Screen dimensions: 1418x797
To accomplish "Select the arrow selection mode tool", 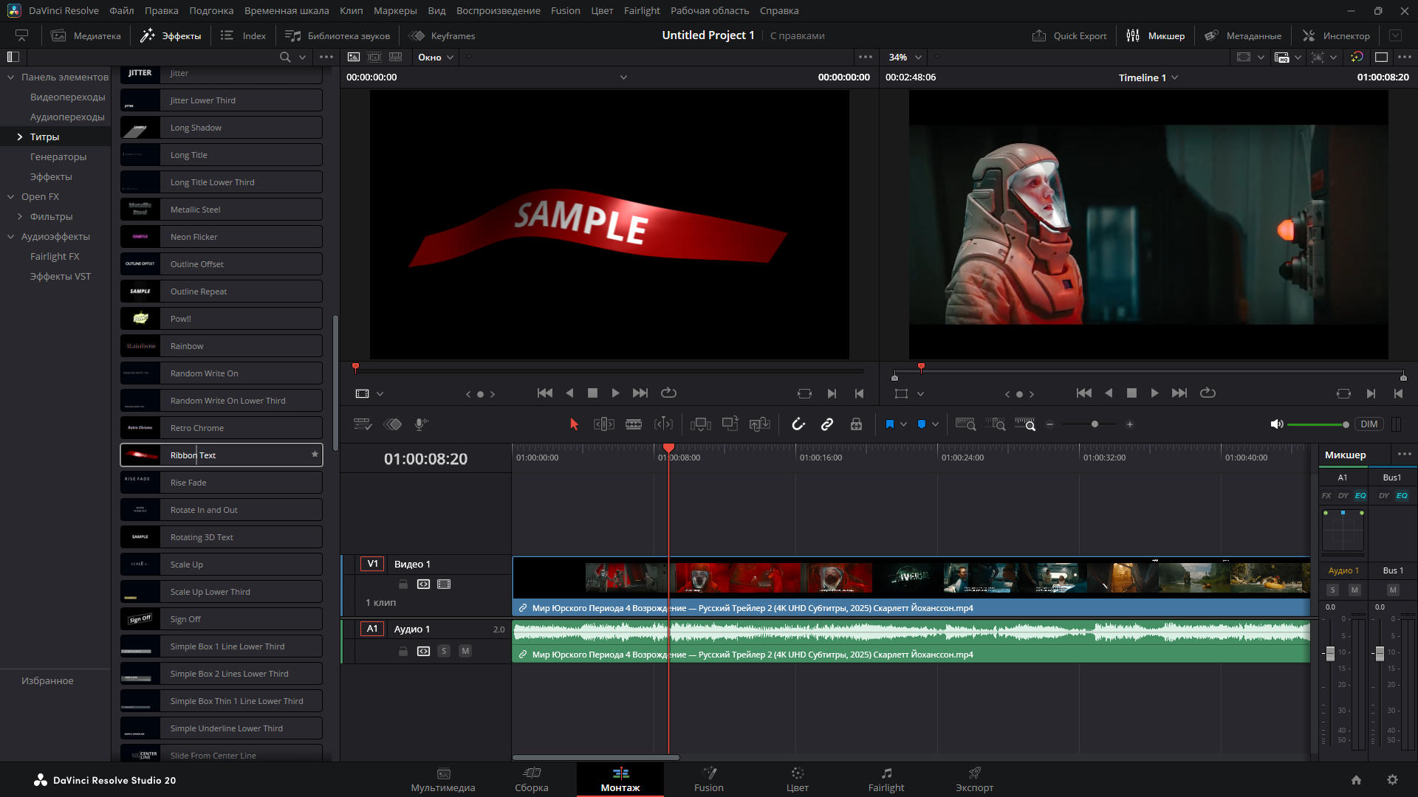I will coord(574,424).
